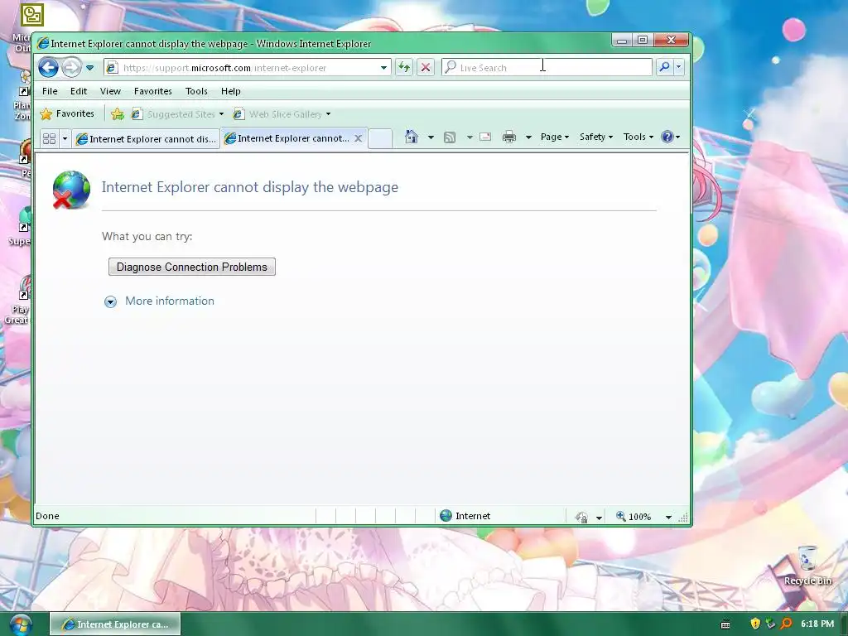
Task: Click Internet Explorer taskbar button
Action: (x=115, y=624)
